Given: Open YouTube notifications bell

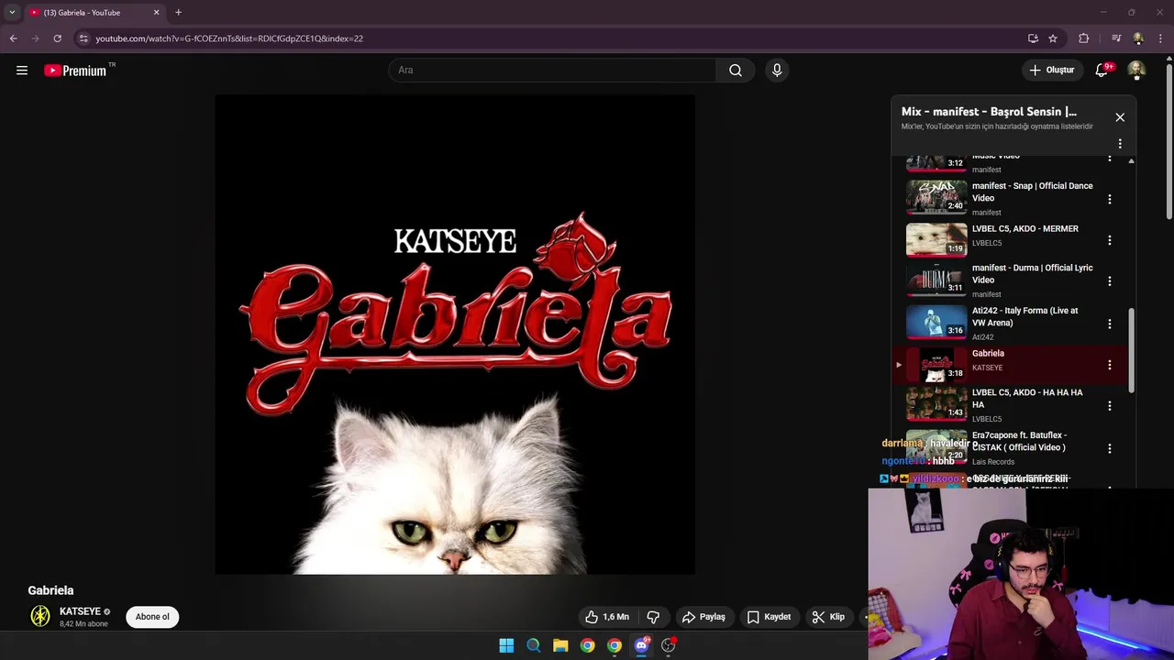Looking at the screenshot, I should pyautogui.click(x=1102, y=71).
